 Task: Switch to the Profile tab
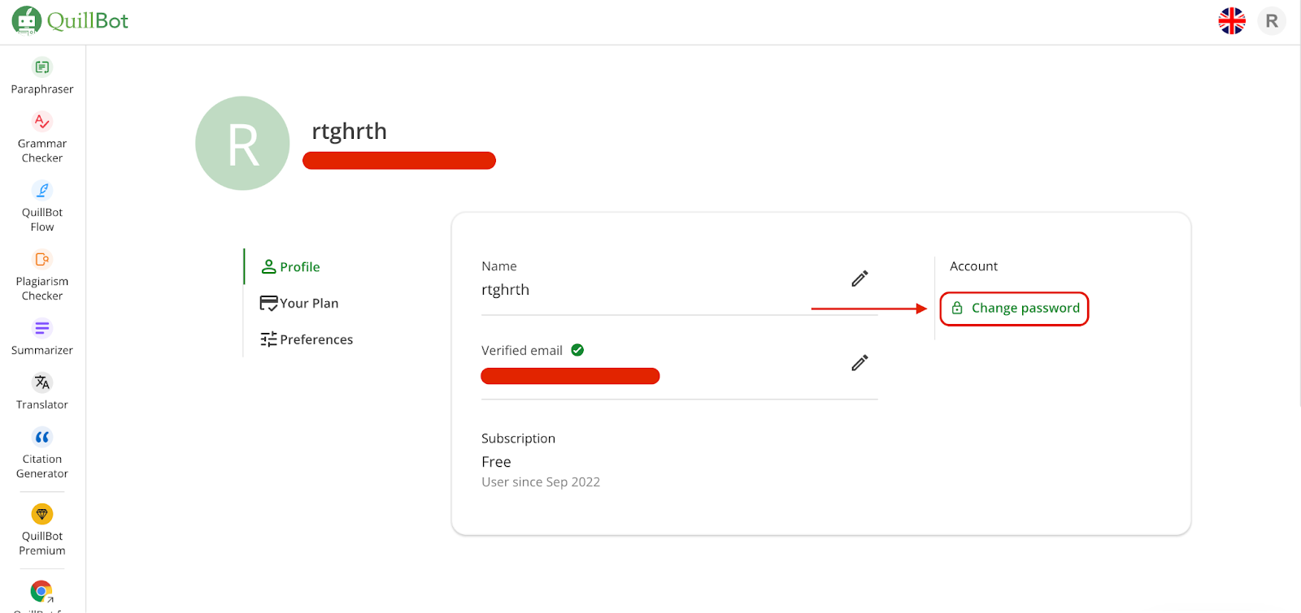[290, 266]
